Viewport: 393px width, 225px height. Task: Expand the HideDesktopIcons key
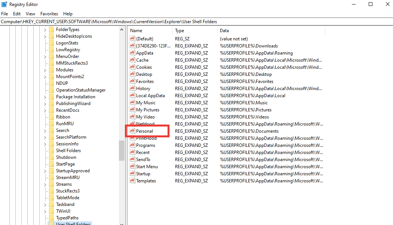pos(45,37)
